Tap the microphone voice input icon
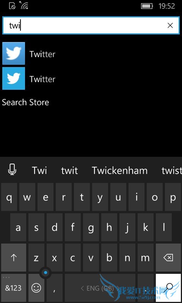 (x=12, y=170)
